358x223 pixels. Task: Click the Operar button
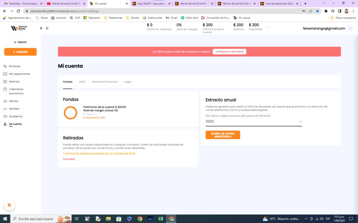(x=20, y=42)
